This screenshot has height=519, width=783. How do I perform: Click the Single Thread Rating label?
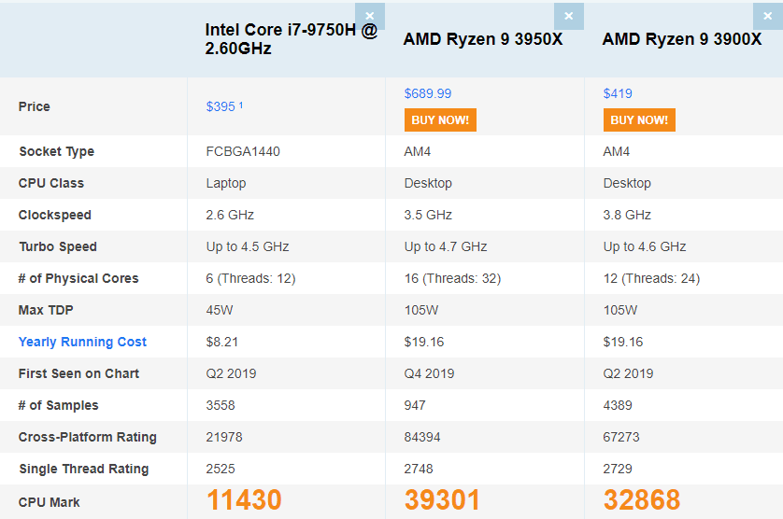click(84, 470)
